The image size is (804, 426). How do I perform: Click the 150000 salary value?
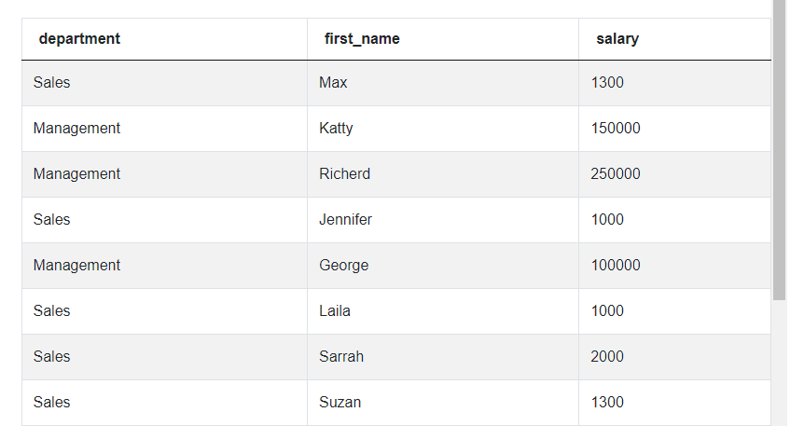point(616,129)
